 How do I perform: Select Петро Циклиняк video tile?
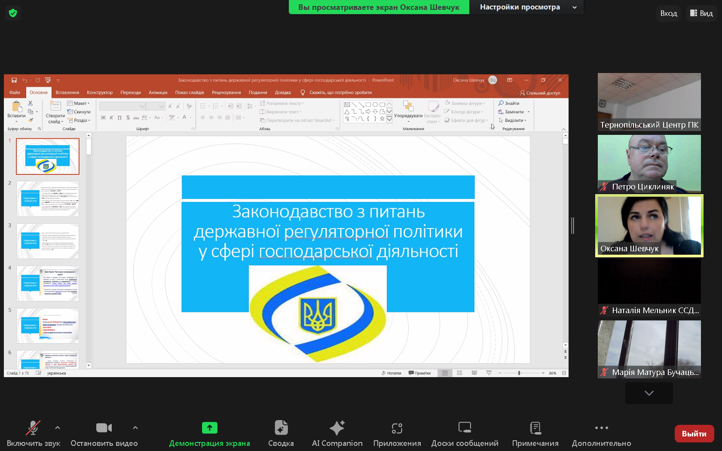(649, 164)
